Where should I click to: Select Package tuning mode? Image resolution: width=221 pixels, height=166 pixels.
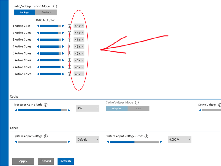(25, 12)
